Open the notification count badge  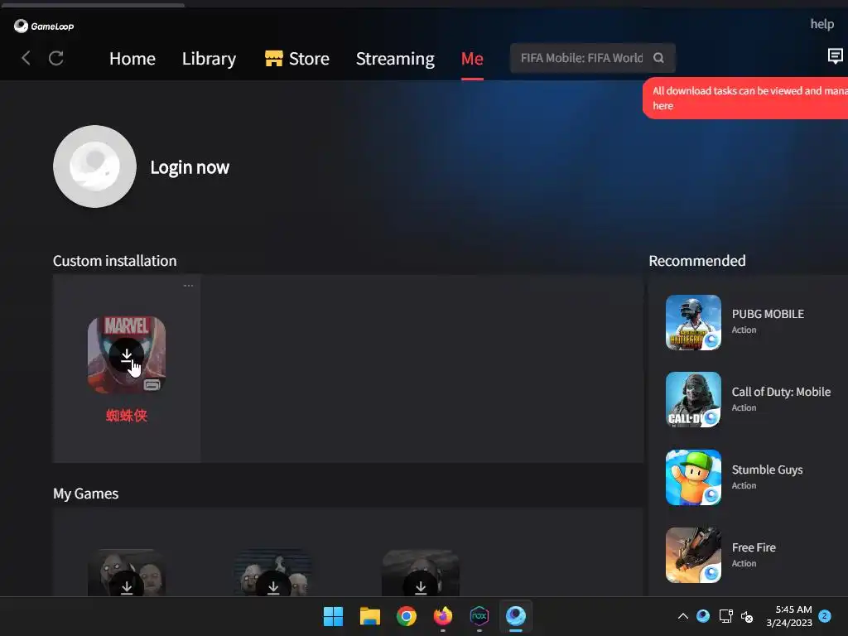coord(825,616)
